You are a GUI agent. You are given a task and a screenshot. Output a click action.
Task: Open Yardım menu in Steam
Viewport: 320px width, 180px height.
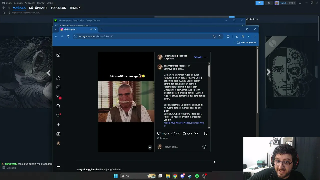tap(50, 3)
